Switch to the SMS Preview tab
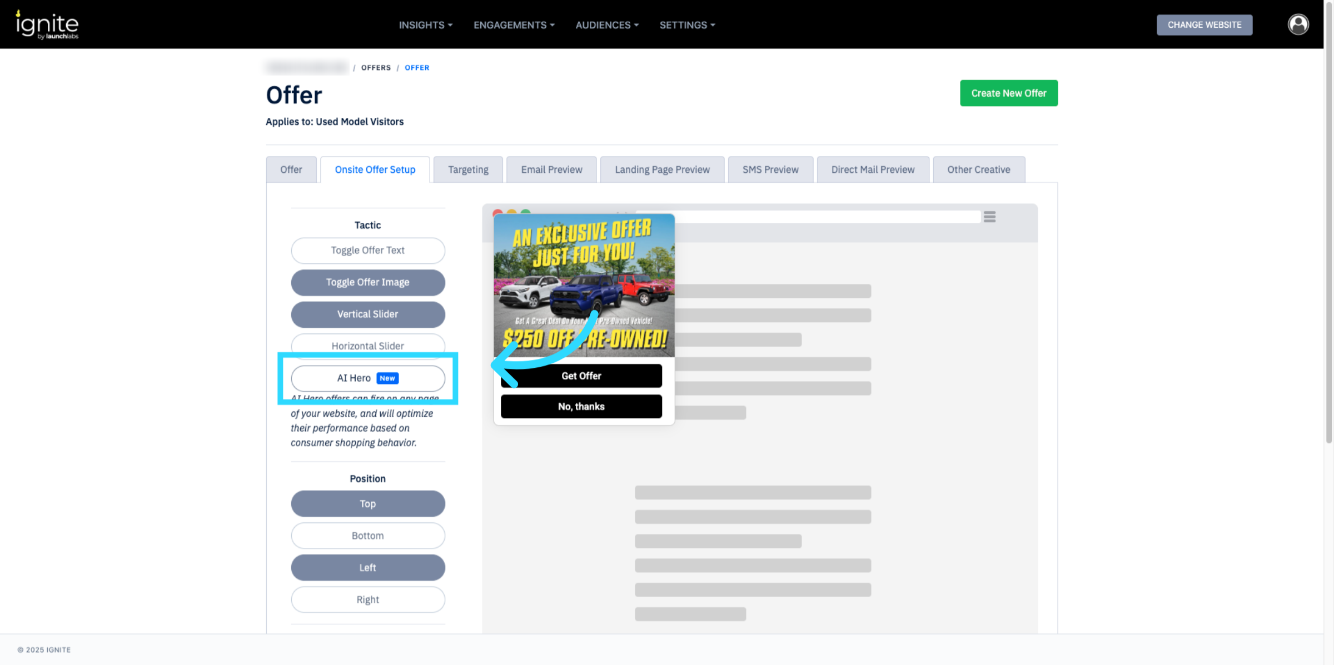The image size is (1334, 665). click(770, 169)
